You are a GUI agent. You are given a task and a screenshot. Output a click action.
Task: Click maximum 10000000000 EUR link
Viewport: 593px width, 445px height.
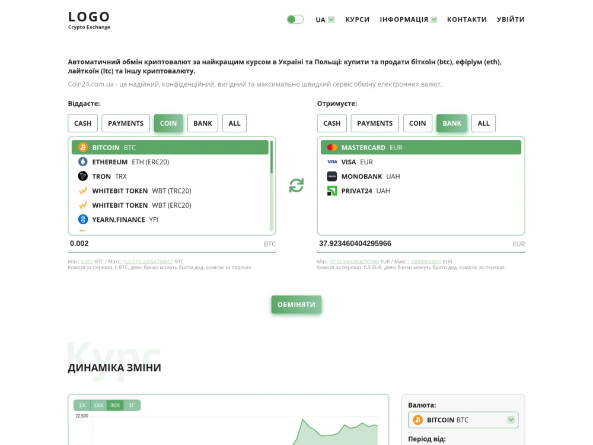pyautogui.click(x=426, y=262)
